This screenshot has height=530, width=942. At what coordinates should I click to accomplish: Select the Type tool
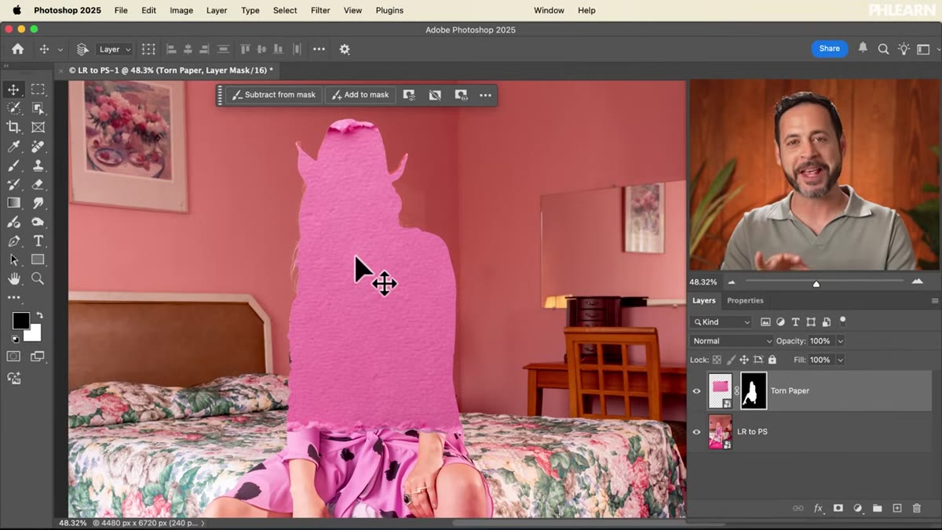click(x=38, y=241)
